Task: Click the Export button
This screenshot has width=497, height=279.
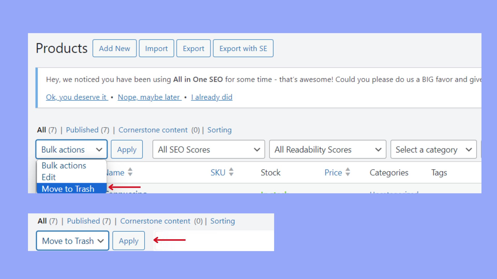Action: 193,48
